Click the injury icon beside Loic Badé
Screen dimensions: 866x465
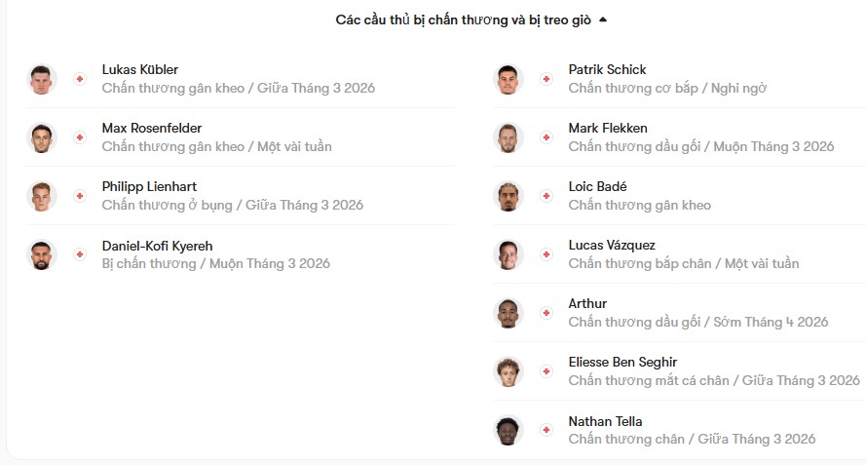pos(546,196)
